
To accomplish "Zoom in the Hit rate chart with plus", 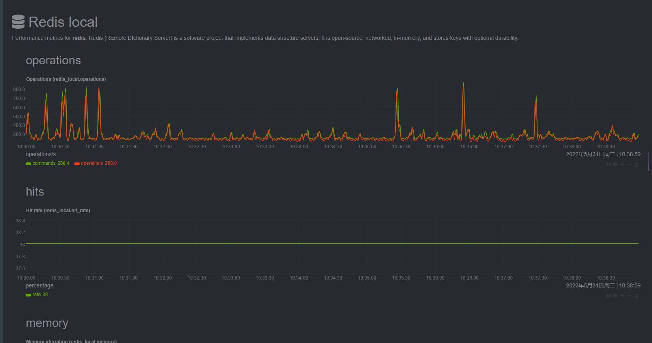I will click(x=622, y=296).
